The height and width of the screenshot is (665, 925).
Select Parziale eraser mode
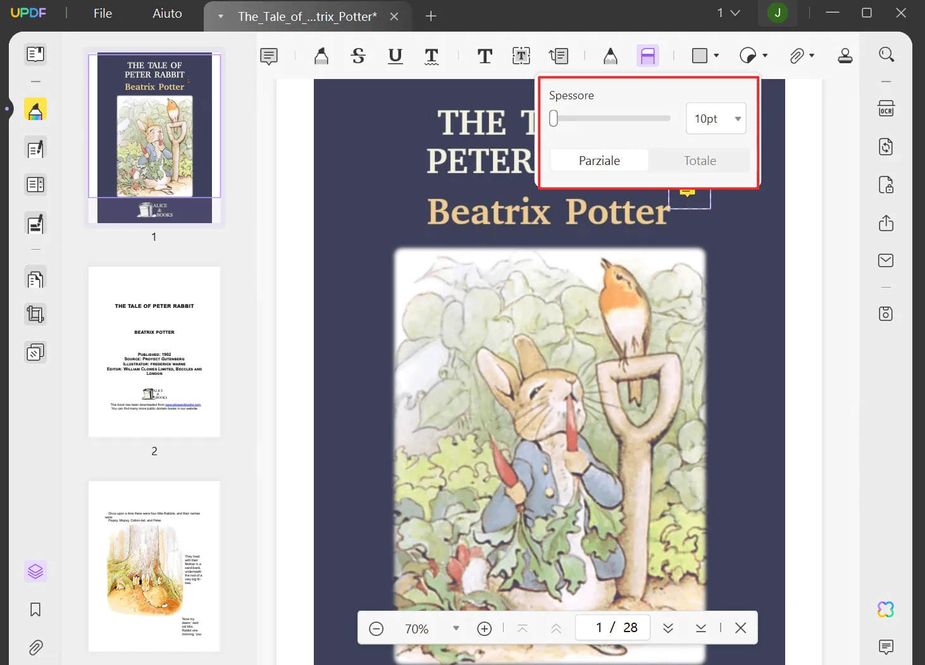pos(599,161)
